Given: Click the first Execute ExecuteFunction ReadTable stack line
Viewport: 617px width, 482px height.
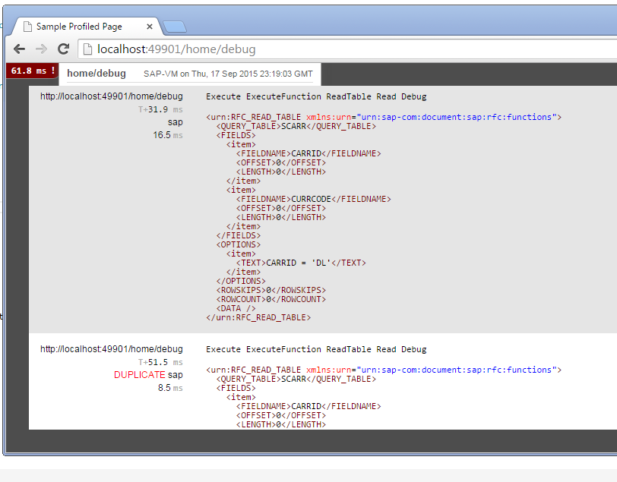Looking at the screenshot, I should (316, 96).
